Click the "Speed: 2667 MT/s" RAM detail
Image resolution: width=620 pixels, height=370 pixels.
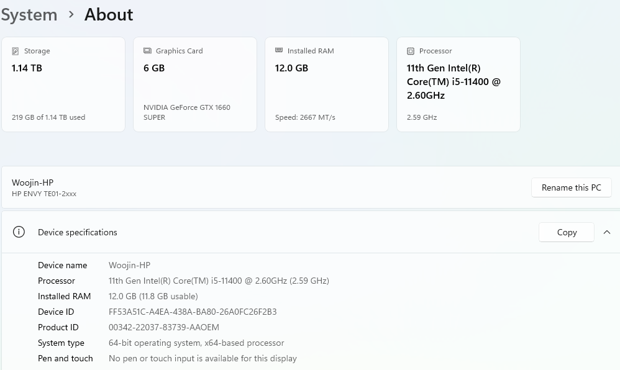305,117
